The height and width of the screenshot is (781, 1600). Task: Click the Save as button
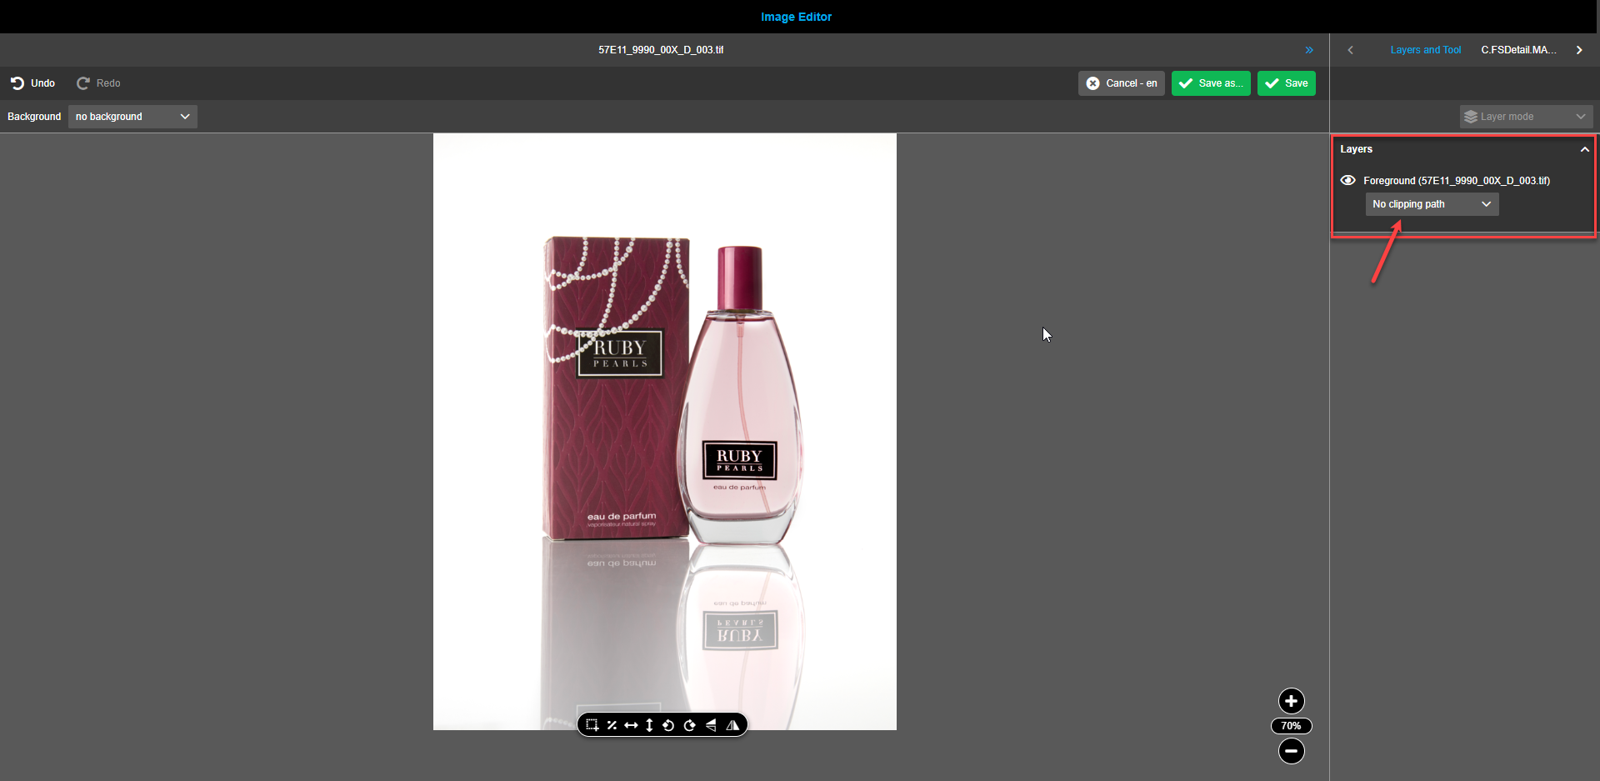[1210, 83]
